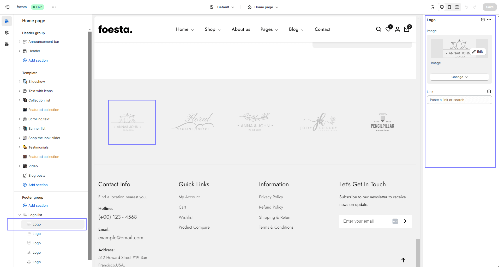Toggle the inspector selection tool
This screenshot has width=499, height=267.
pos(432,7)
